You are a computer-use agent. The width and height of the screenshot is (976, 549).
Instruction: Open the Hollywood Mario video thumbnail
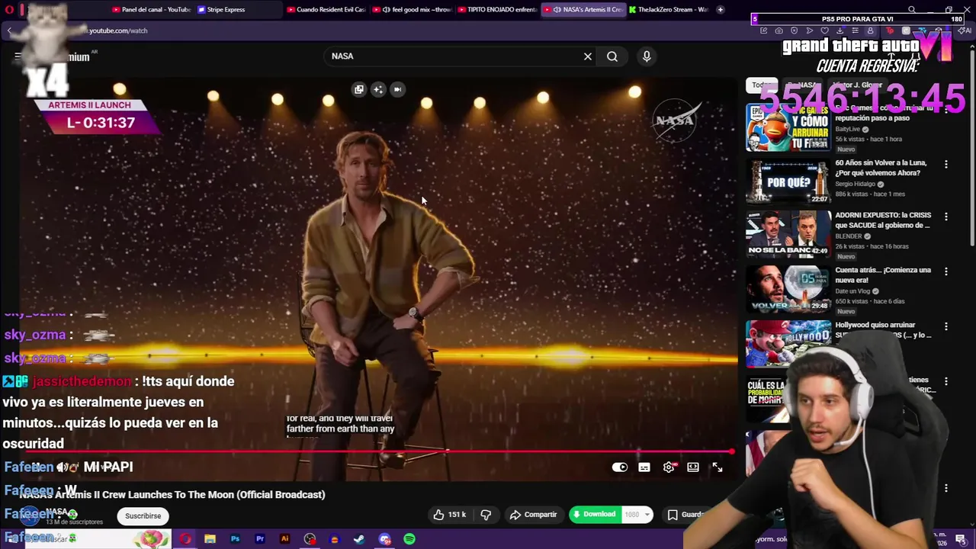pyautogui.click(x=788, y=343)
